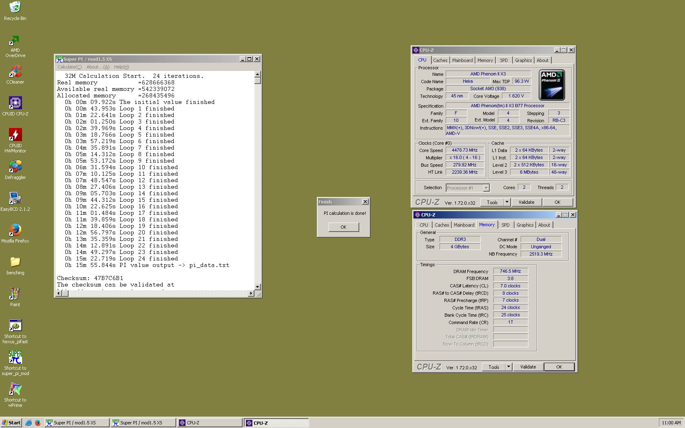Click Super PI vertical scrollbar up arrow
Image resolution: width=685 pixels, height=428 pixels.
coord(257,74)
